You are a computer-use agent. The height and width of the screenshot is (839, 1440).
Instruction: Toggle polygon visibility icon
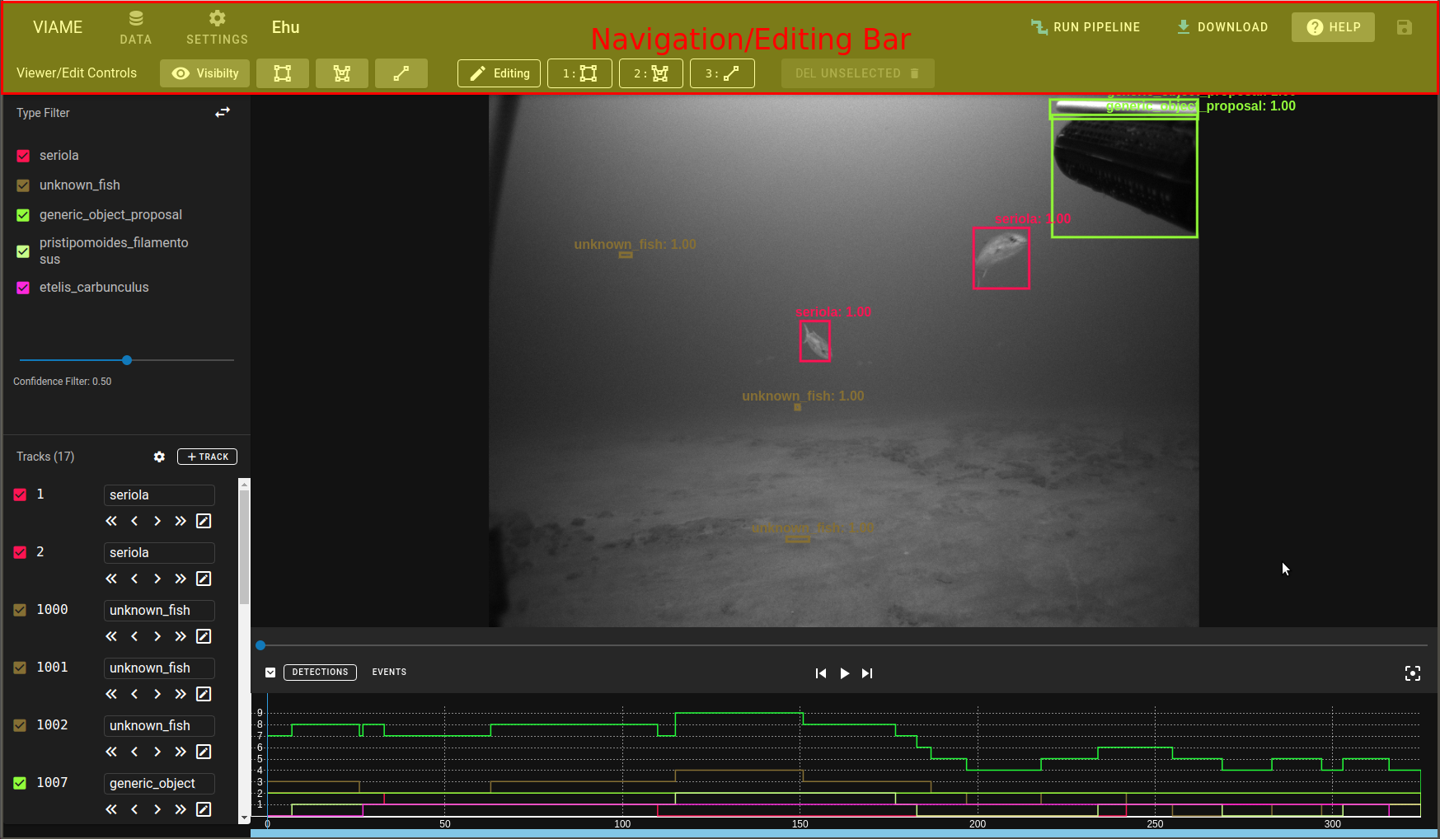point(342,73)
